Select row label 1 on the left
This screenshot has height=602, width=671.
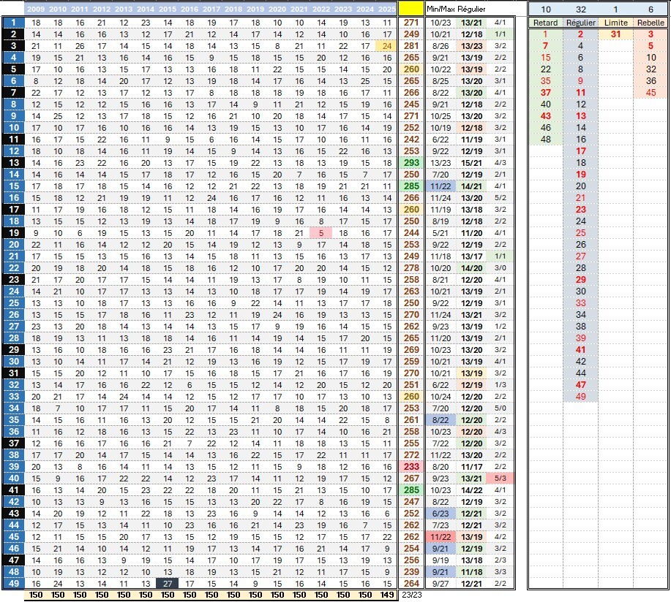[x=12, y=23]
